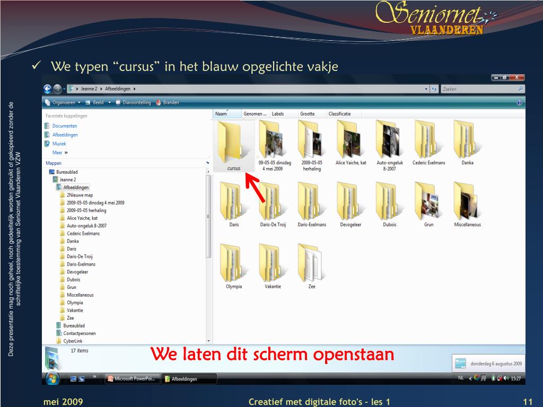543x407 pixels.
Task: Click the folder tree scroll-down arrow
Action: pos(208,341)
